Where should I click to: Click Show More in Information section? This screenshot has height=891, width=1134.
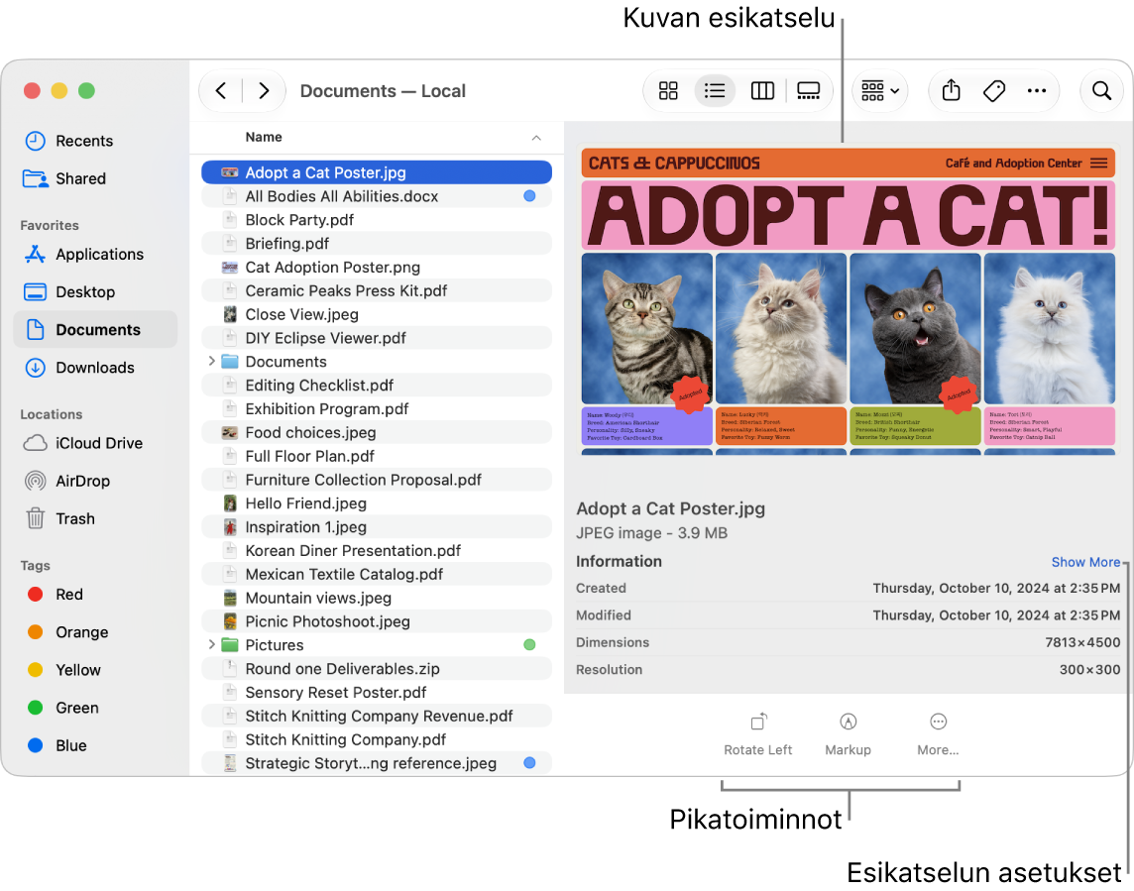(1085, 562)
